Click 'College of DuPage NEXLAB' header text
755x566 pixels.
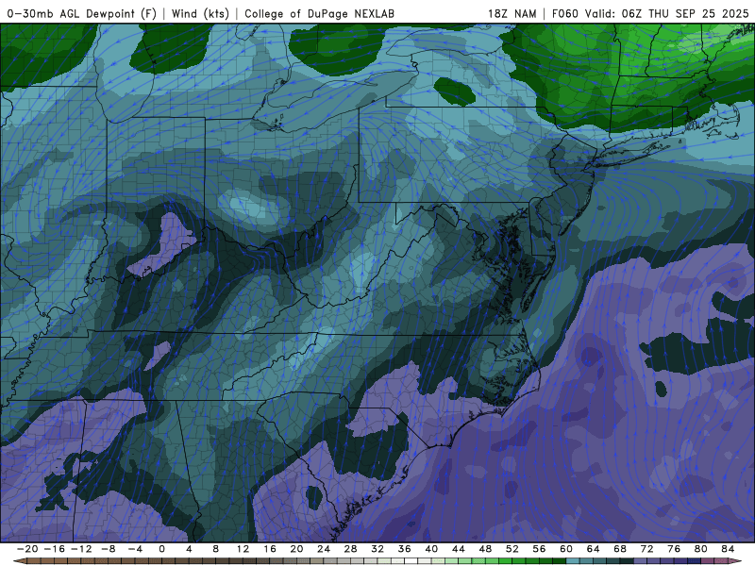tap(319, 13)
